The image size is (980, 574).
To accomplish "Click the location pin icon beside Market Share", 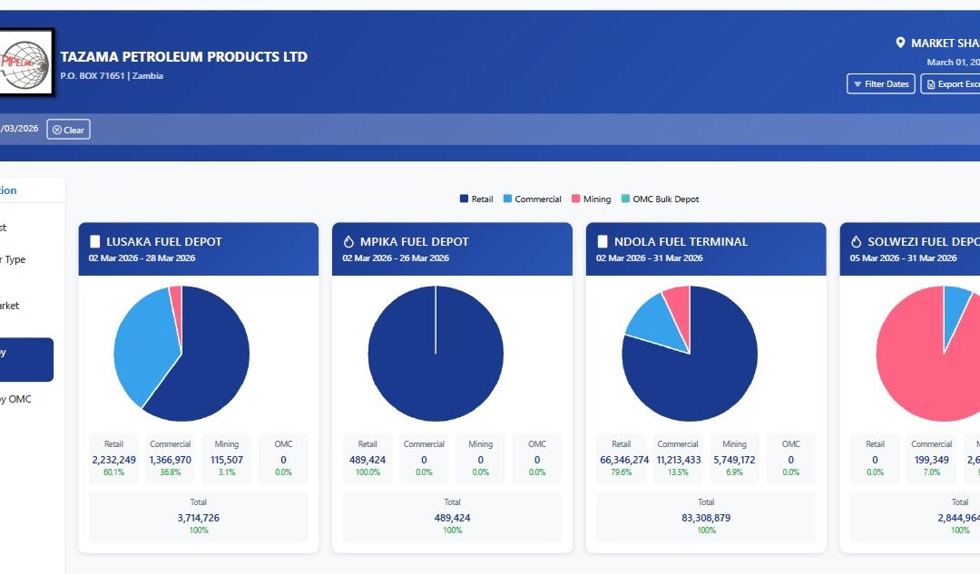I will tap(900, 44).
